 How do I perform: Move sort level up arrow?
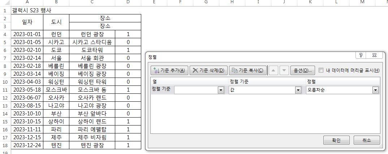tap(273, 70)
